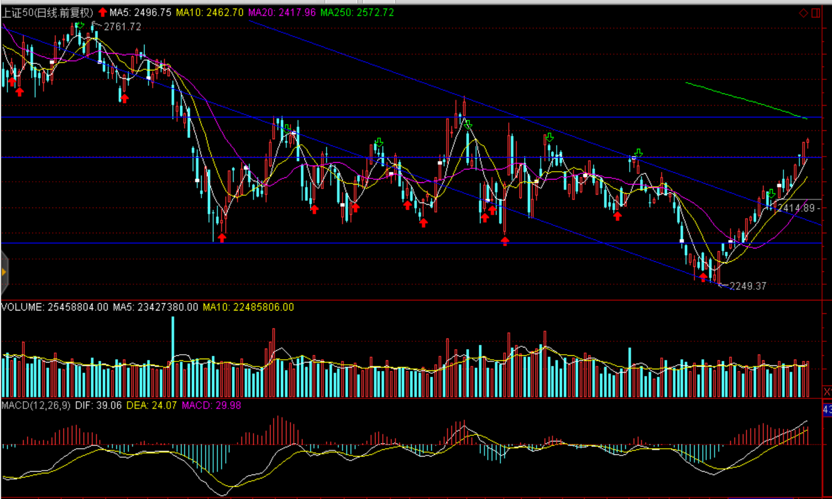
Task: Click the 2249.37 low price marker
Action: pos(747,286)
